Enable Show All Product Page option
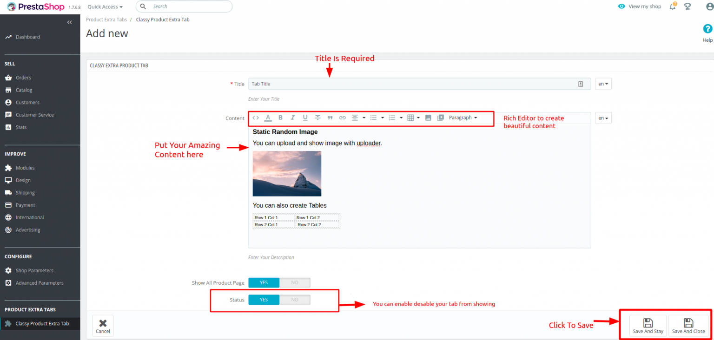Image resolution: width=714 pixels, height=340 pixels. pyautogui.click(x=264, y=282)
